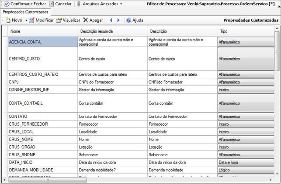Click 'CNPJdo Fornecedor' description cell
The image size is (281, 184).
(x=183, y=82)
